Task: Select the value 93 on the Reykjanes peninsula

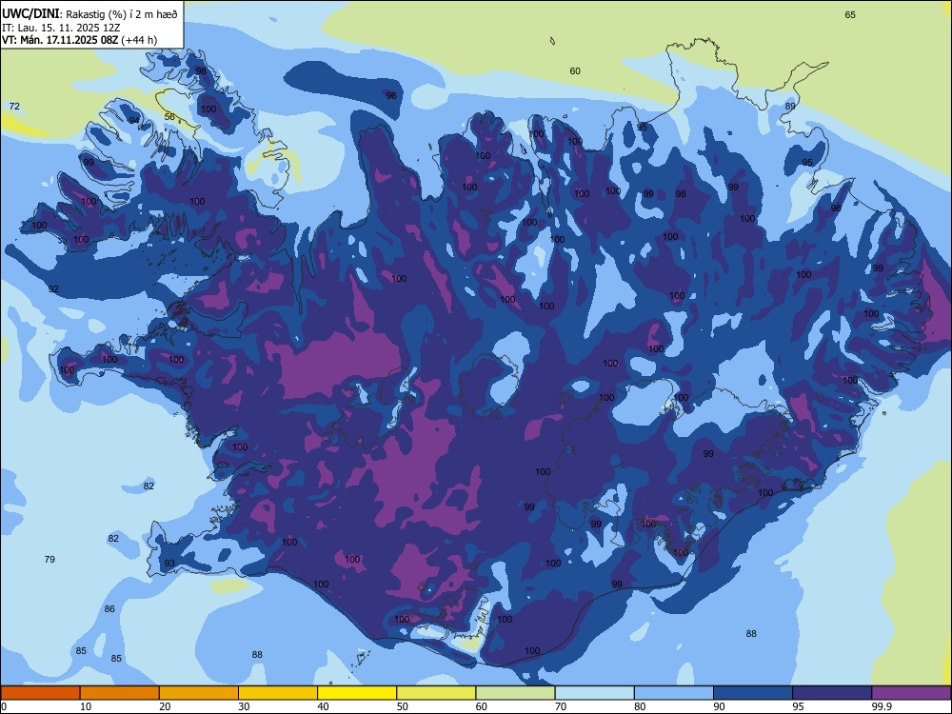Action: click(169, 564)
